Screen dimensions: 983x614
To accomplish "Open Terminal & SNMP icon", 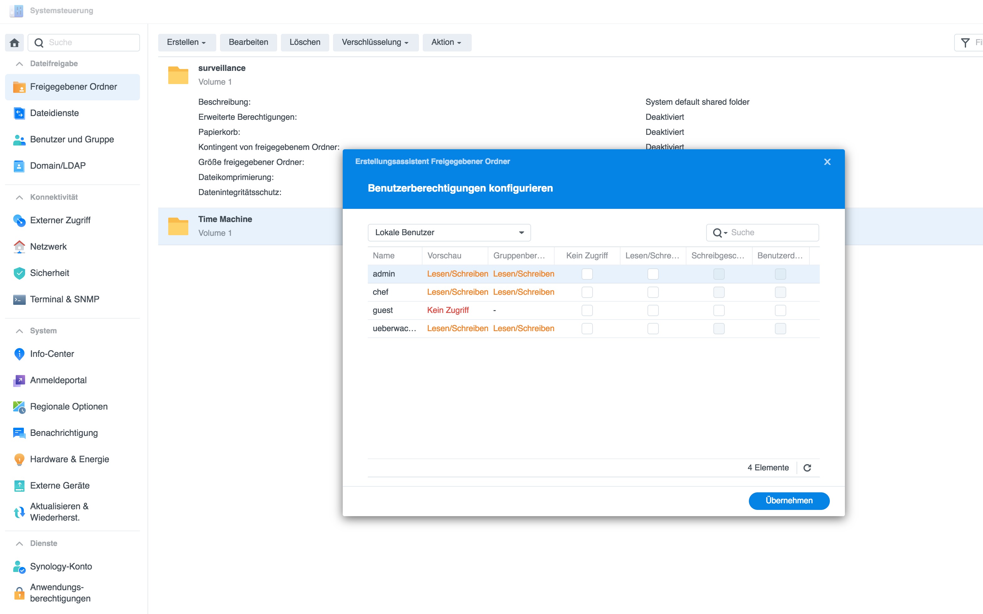I will [x=19, y=299].
